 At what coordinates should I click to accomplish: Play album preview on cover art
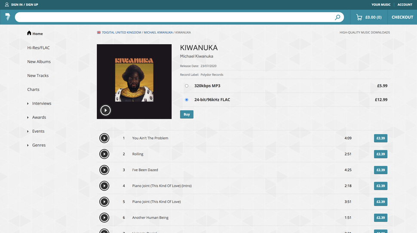coord(106,110)
